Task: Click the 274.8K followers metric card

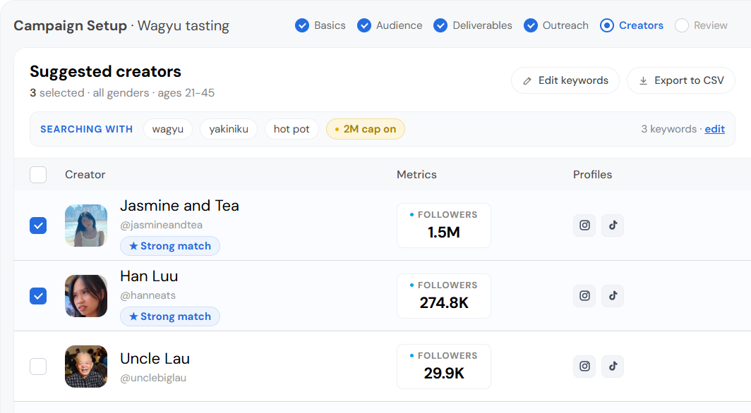Action: [x=443, y=296]
